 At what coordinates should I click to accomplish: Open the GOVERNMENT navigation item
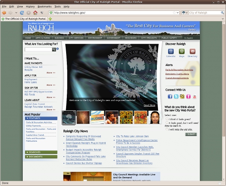pos(114,38)
